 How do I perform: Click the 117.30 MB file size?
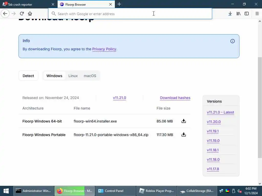click(165, 135)
